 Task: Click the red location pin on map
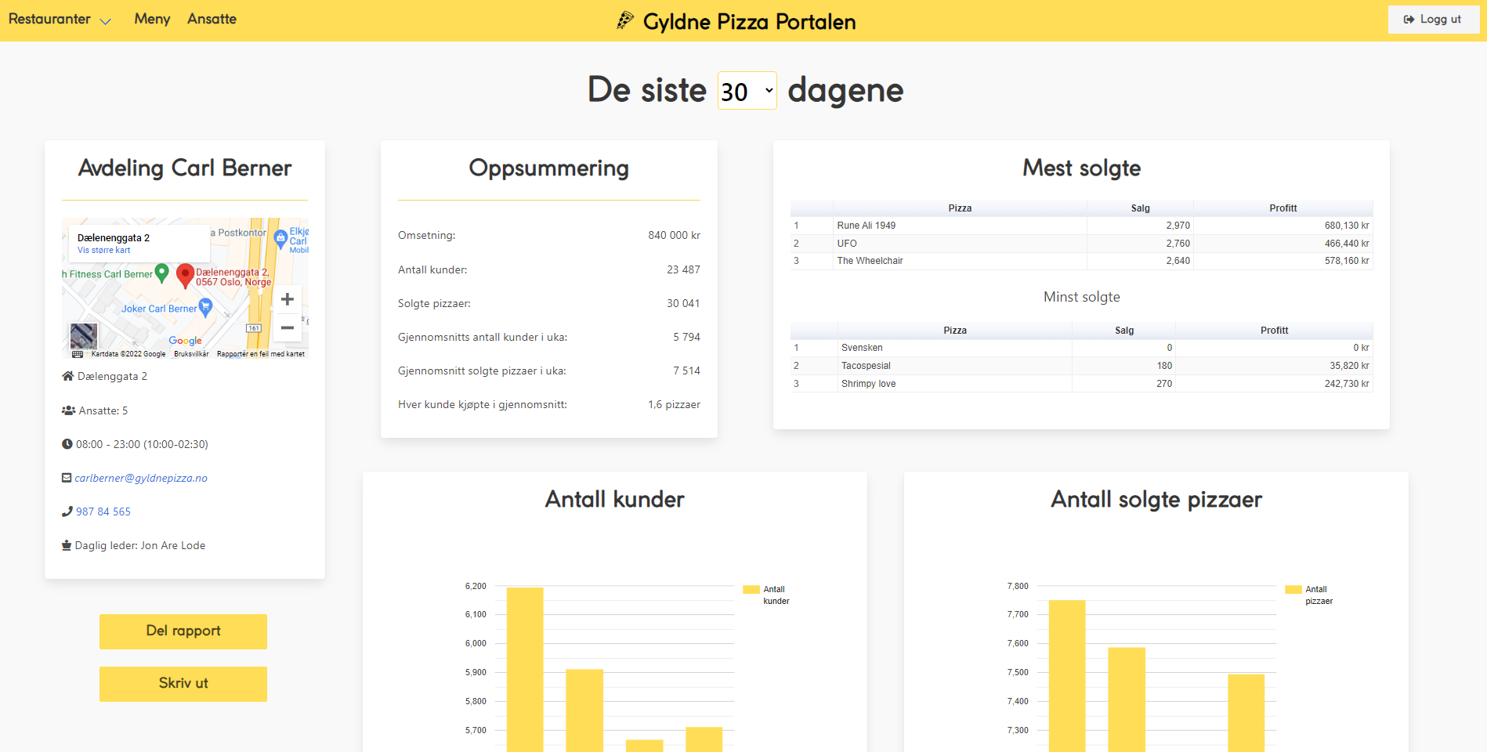pos(185,276)
